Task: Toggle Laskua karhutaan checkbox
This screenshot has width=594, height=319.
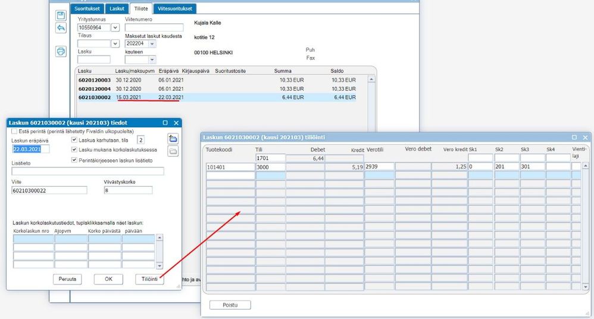Action: click(74, 140)
